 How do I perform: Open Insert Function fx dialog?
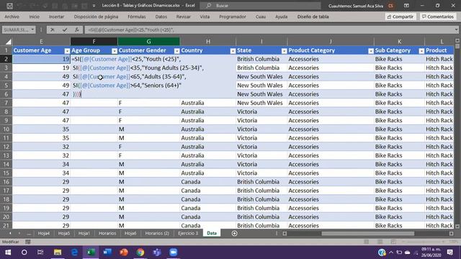[77, 29]
